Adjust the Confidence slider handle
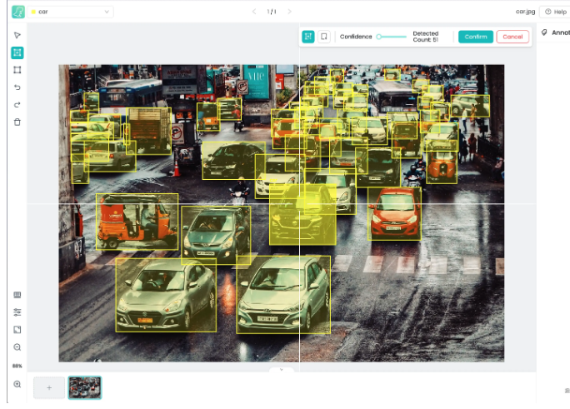Viewport: 570px width, 409px height. 379,37
